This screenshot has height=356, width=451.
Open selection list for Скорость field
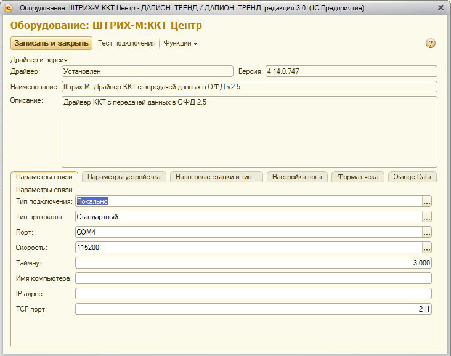427,248
